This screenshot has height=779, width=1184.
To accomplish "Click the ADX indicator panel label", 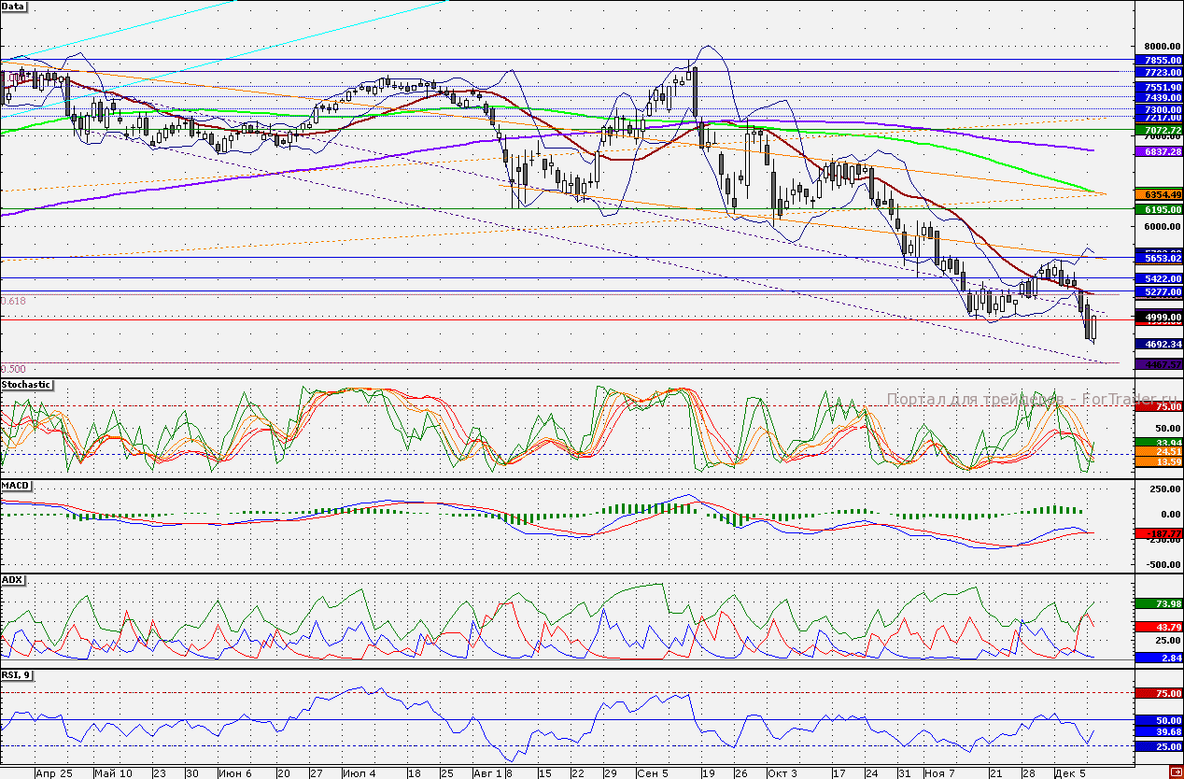I will coord(13,580).
